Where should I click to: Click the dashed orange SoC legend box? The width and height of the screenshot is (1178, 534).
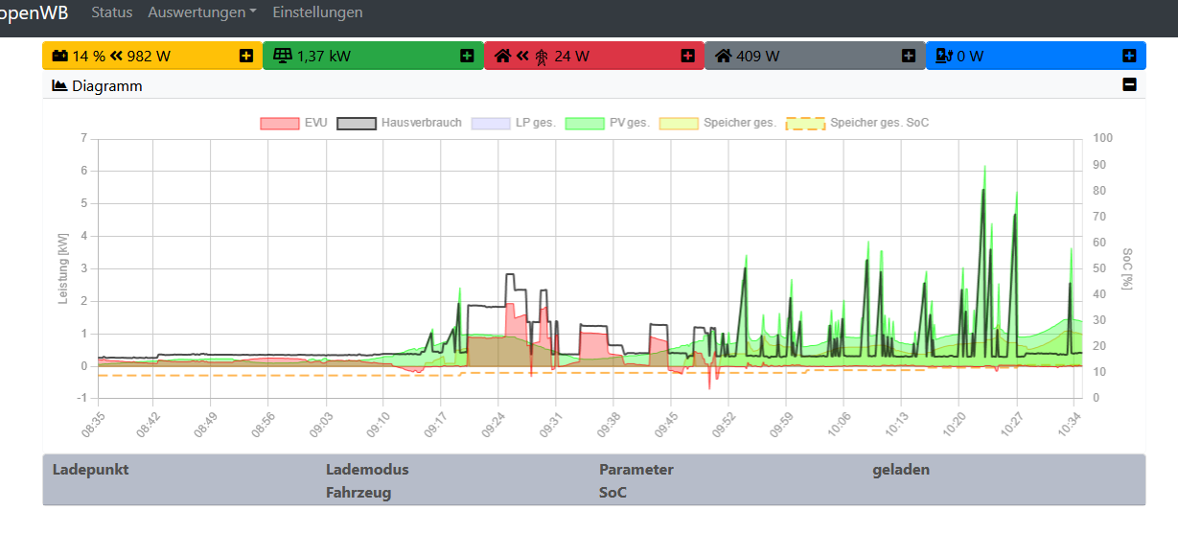point(805,123)
